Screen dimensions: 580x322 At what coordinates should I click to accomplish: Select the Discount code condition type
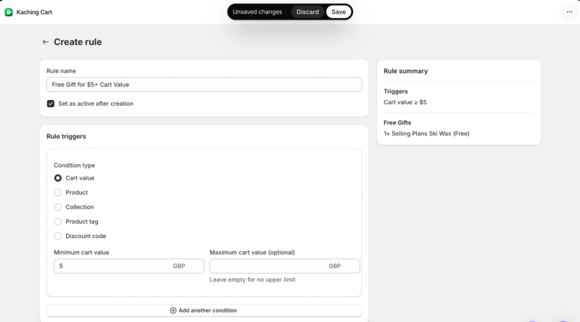point(58,236)
